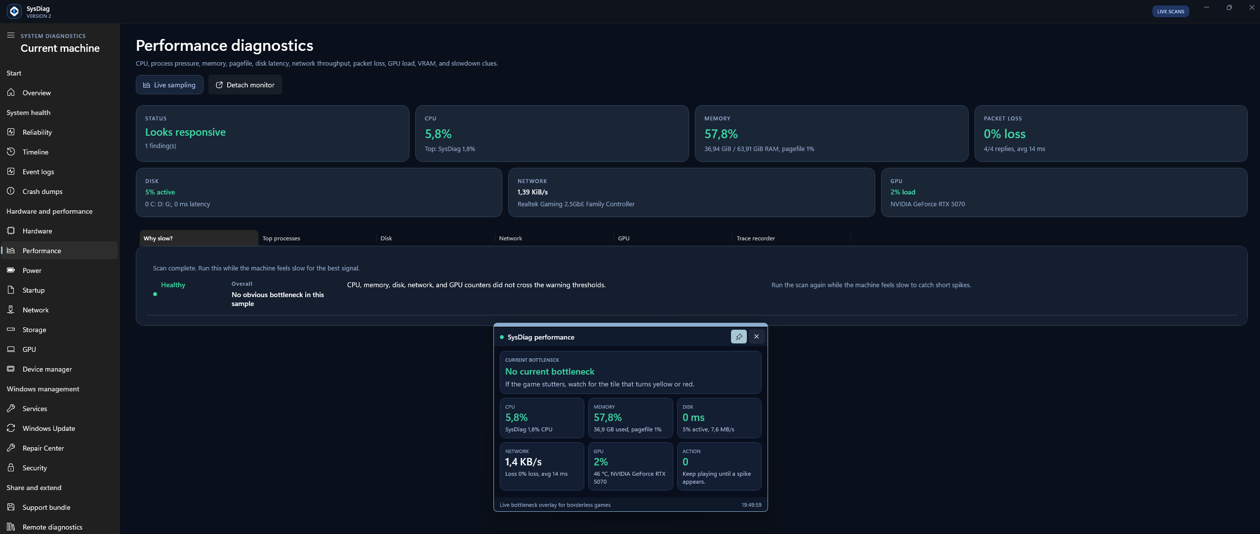Click the PACKET LOSS 0% loss card
Viewport: 1260px width, 534px height.
pos(1111,133)
